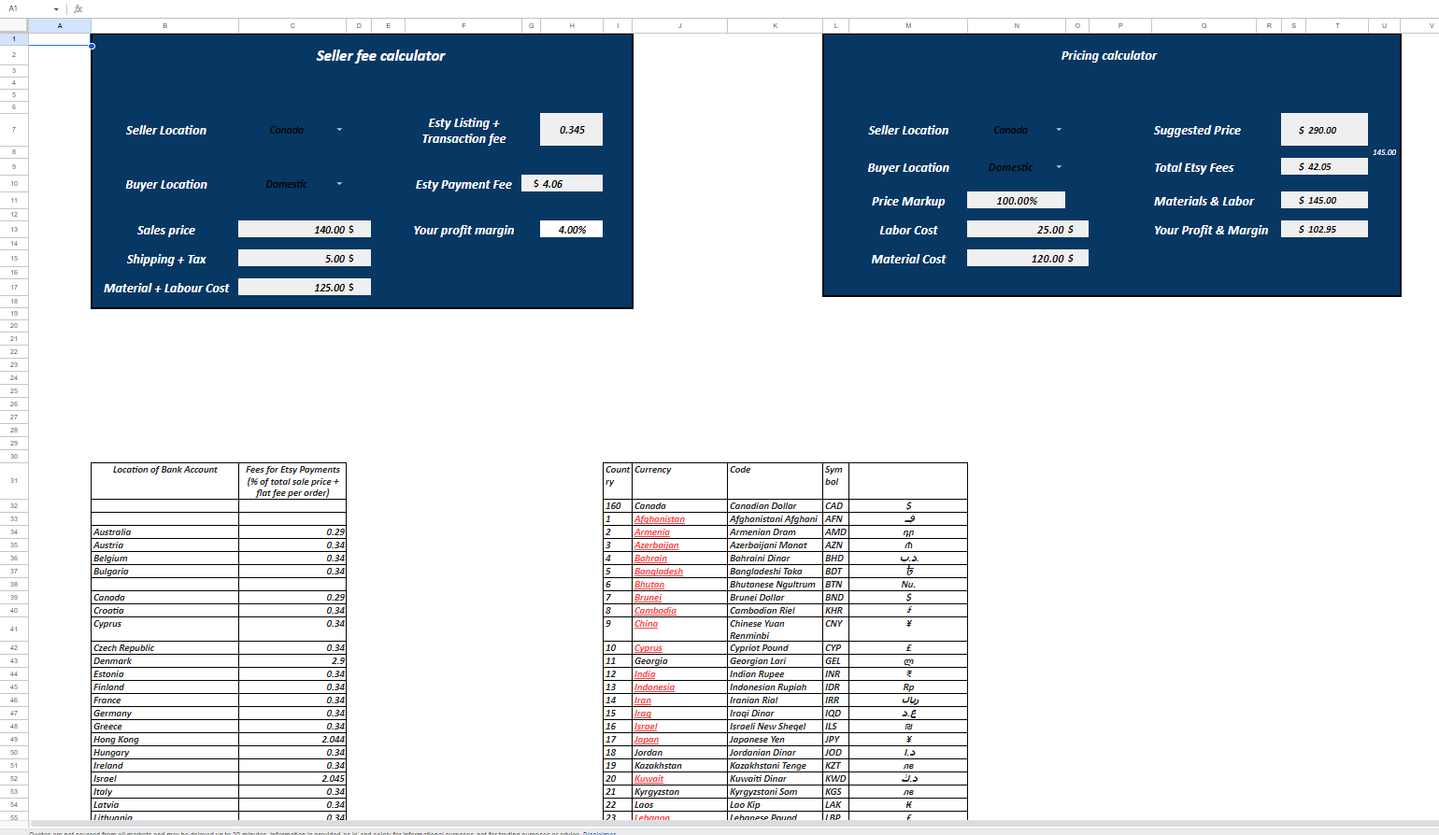This screenshot has height=835, width=1439.
Task: Open the Indonesia country link
Action: 654,687
